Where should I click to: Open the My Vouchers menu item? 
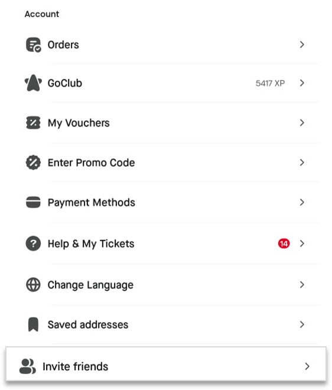coord(166,123)
